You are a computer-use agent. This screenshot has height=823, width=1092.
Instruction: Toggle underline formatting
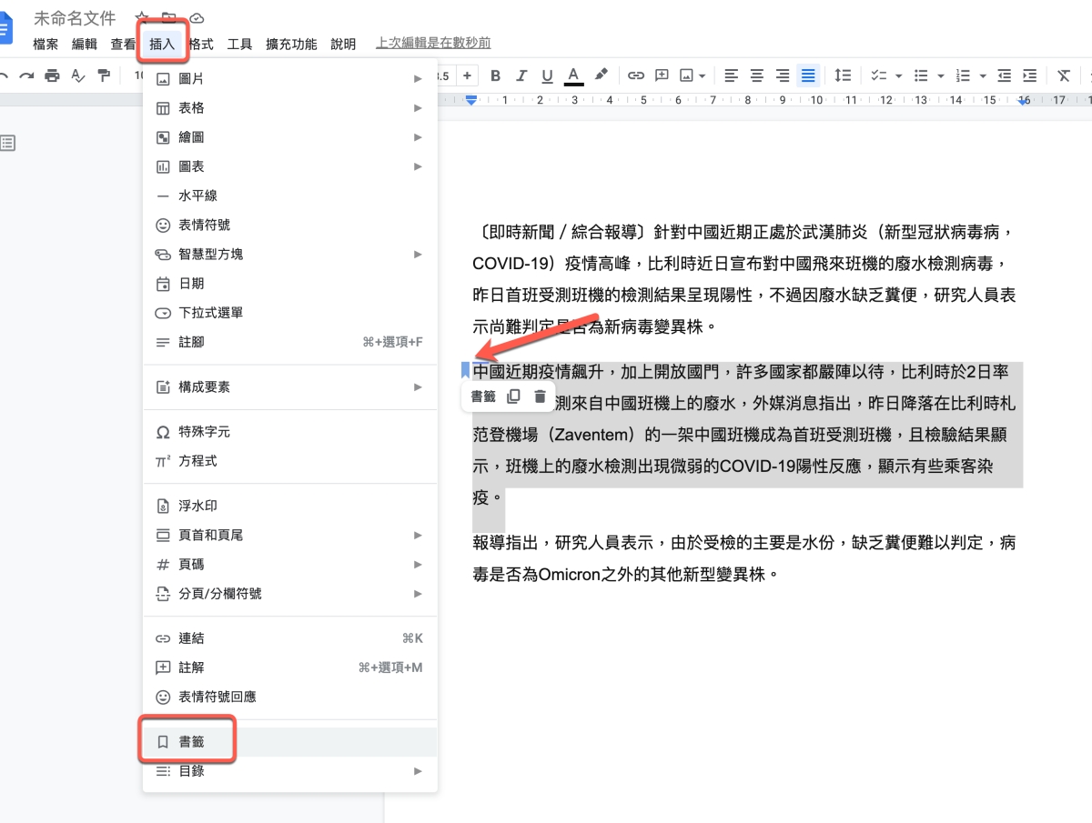(547, 75)
